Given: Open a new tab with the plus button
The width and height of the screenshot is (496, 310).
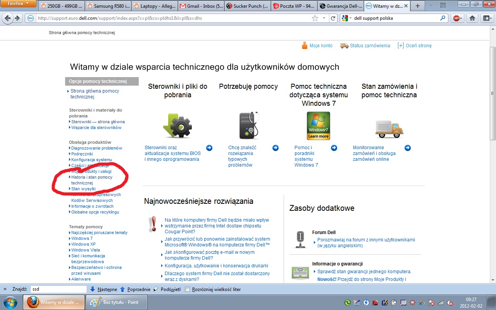Looking at the screenshot, I should click(417, 6).
